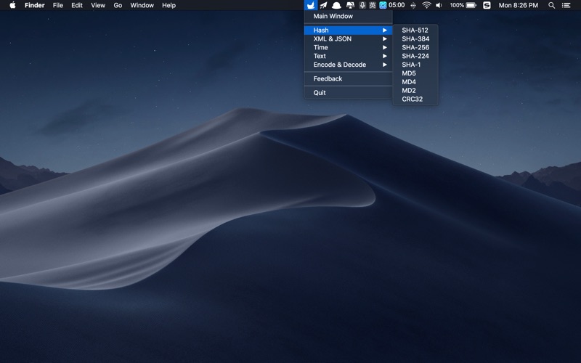Quit the app via Quit item

tap(320, 93)
